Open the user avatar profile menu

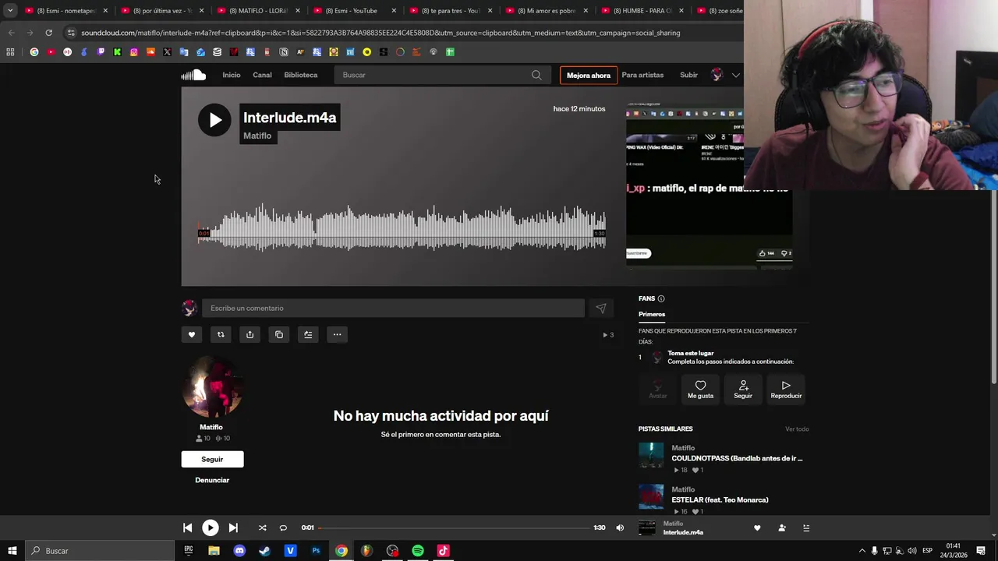717,75
